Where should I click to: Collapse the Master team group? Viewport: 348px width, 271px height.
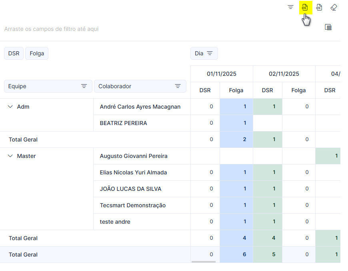point(10,156)
